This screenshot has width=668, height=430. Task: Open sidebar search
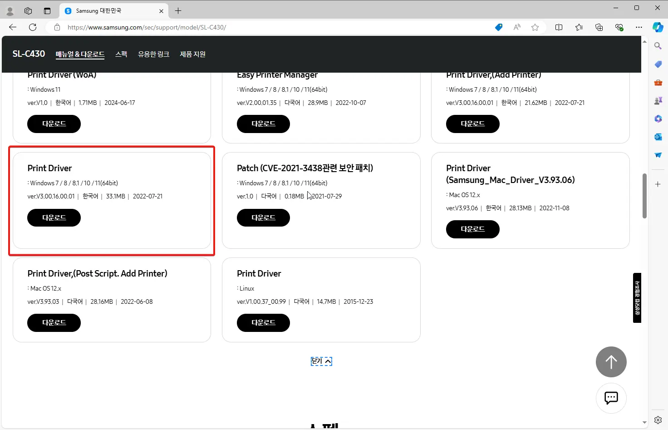(x=658, y=46)
